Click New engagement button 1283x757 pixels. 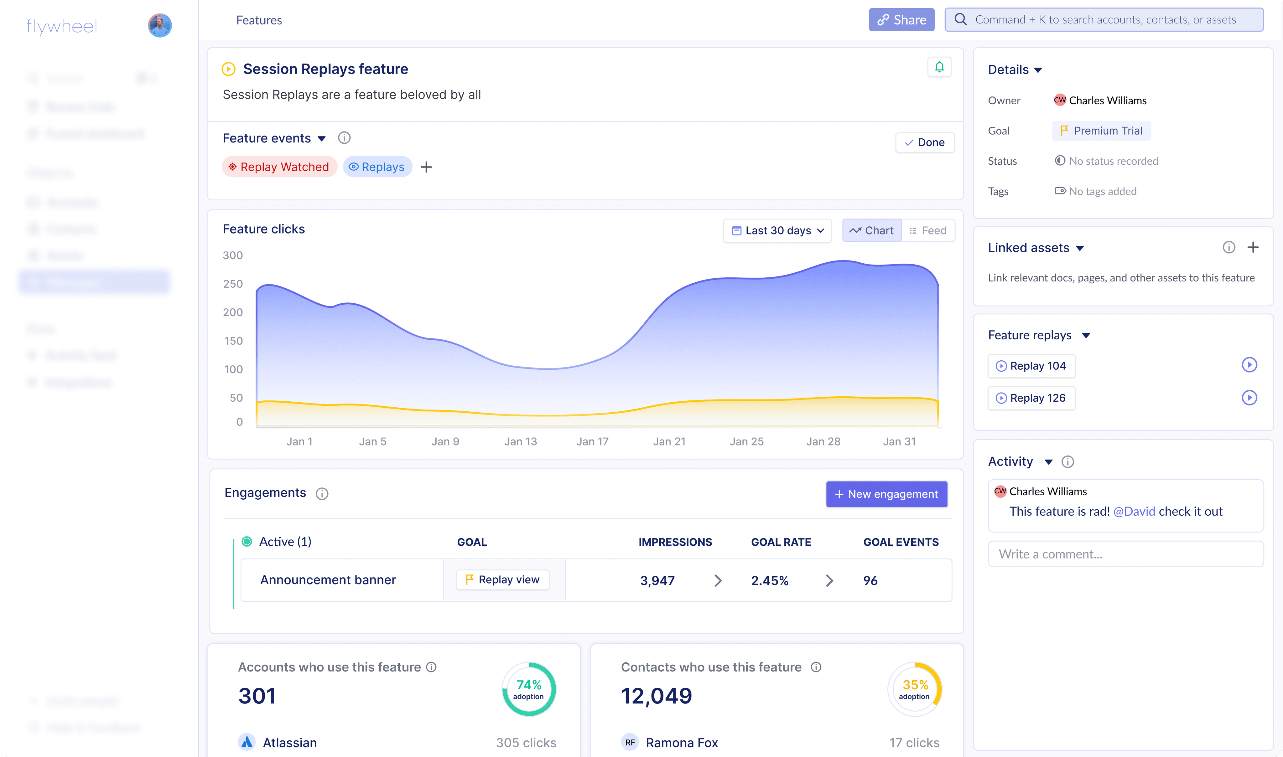coord(886,494)
